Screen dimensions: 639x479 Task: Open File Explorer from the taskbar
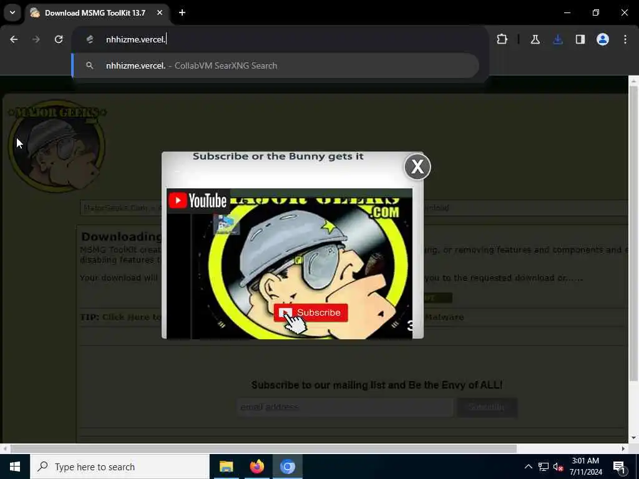tap(226, 467)
